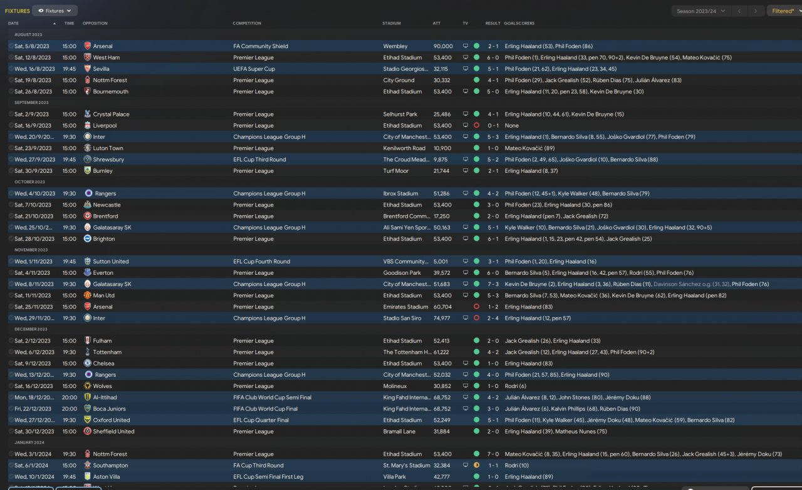Screen dimensions: 802x490
Task: Click the TV icon on the West Ham row
Action: [466, 58]
